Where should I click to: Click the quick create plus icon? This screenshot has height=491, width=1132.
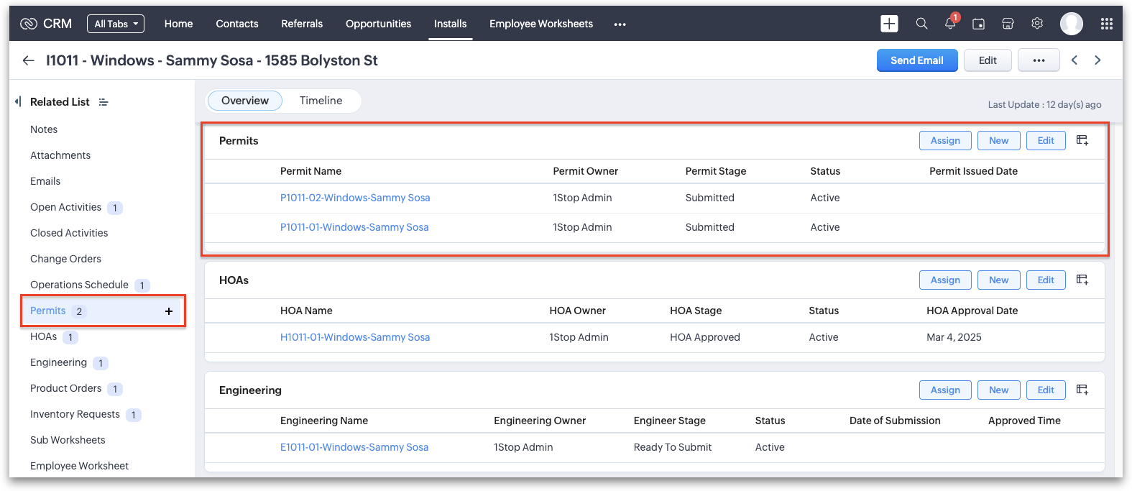click(x=889, y=24)
